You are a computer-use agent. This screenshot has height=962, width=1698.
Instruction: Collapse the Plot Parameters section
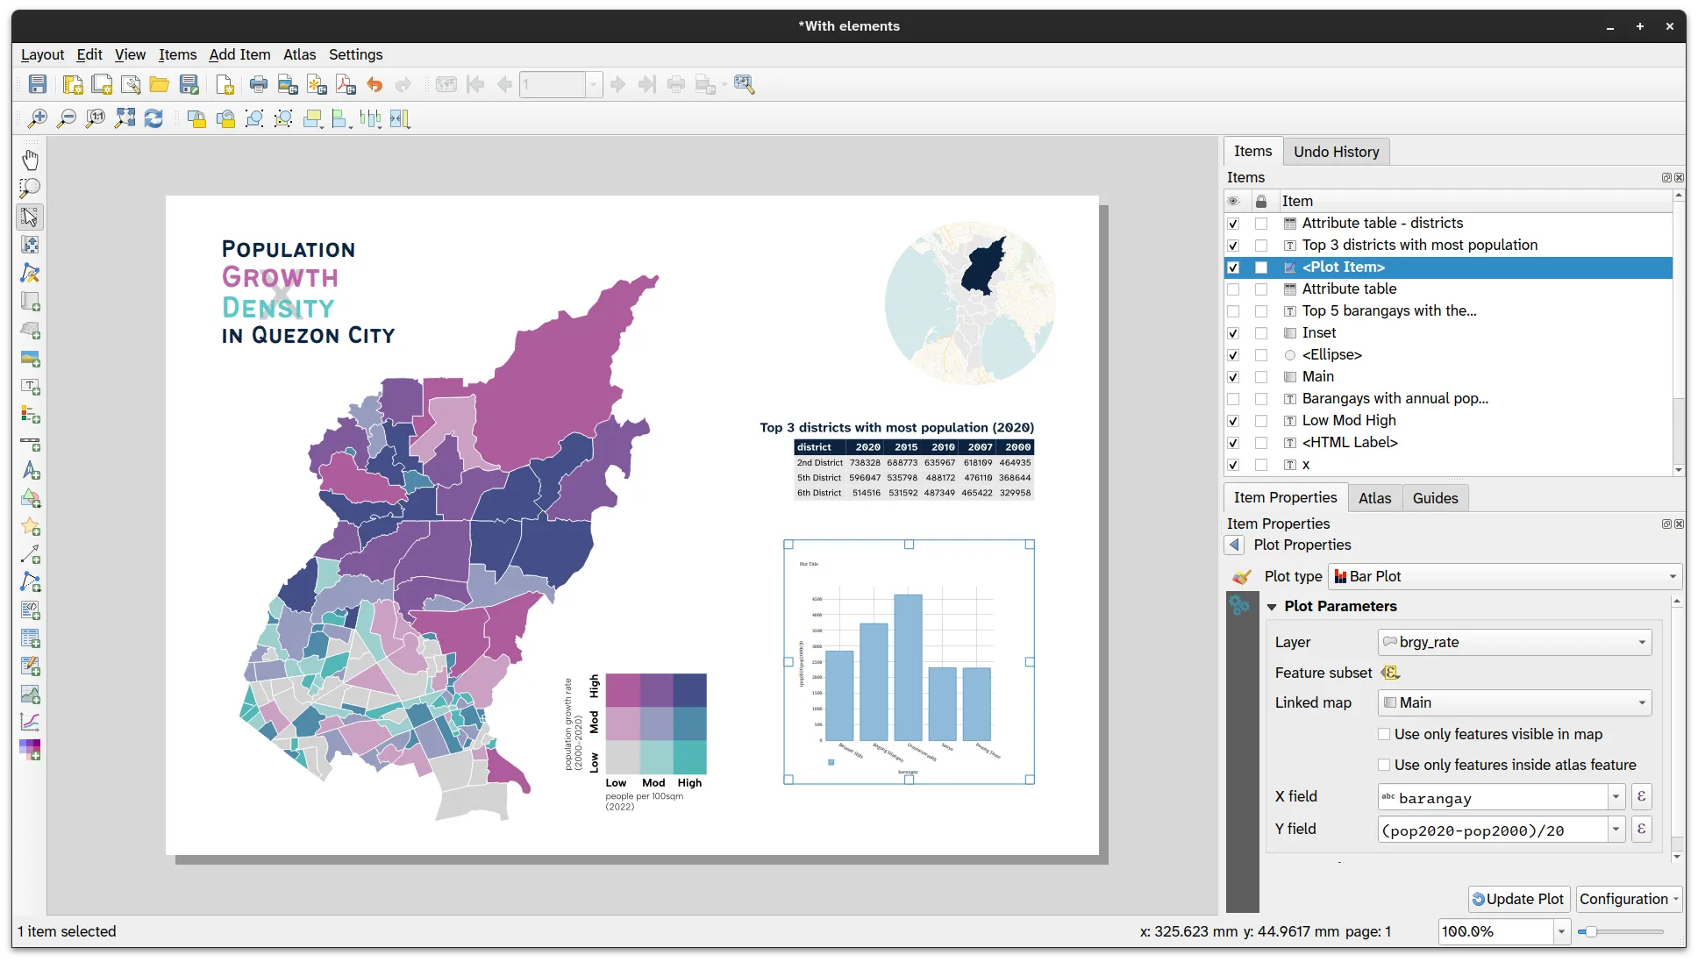(x=1272, y=607)
